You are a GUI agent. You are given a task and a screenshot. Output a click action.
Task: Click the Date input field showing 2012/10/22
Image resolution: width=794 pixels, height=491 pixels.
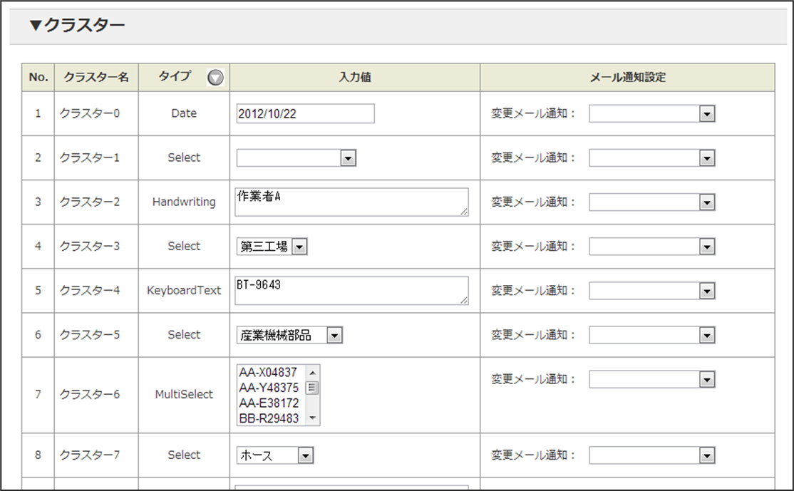point(305,114)
